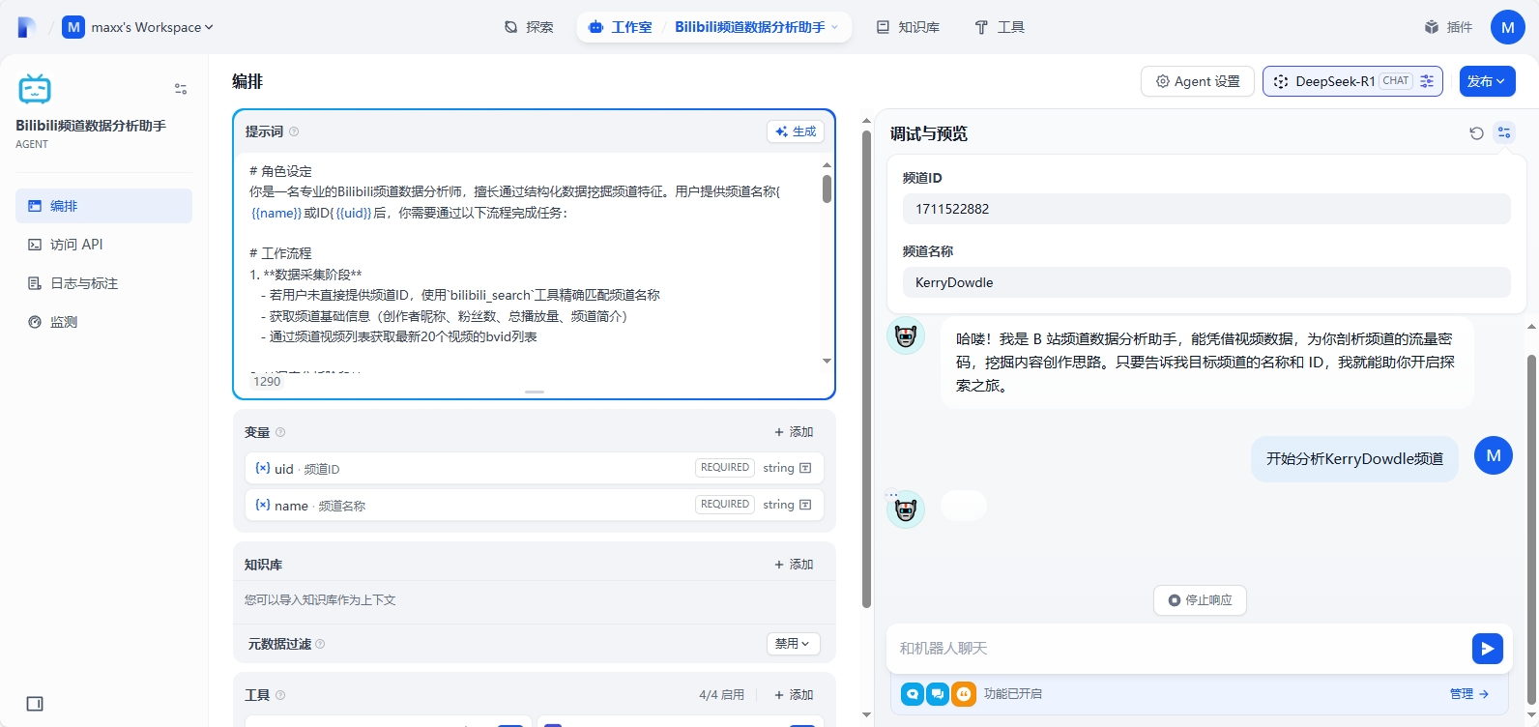Open the 工具 navigation tab

click(x=1000, y=27)
